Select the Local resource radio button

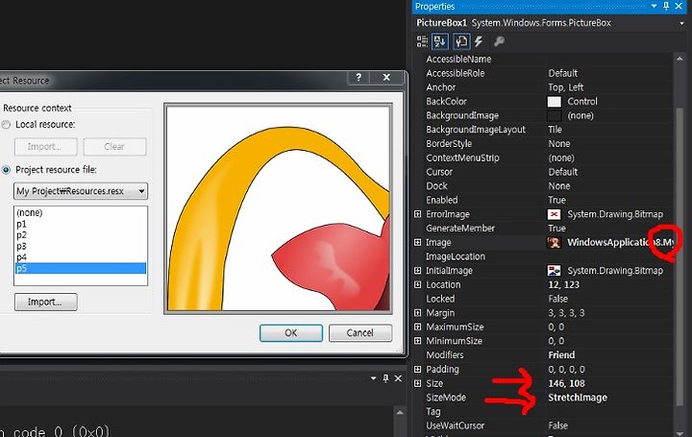[6, 125]
